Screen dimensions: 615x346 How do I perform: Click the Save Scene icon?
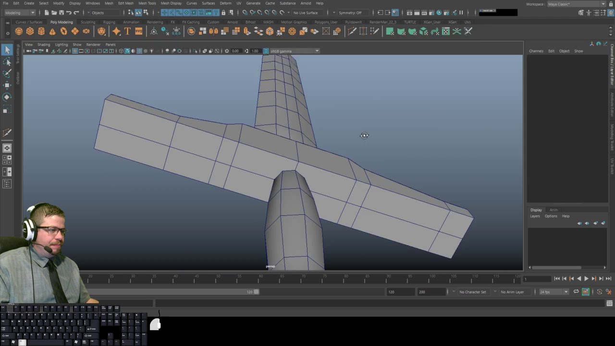pos(61,12)
